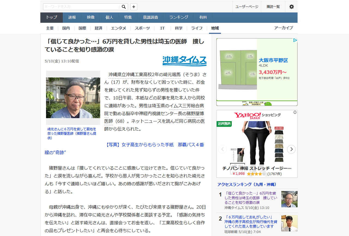Select the 映像 tab
This screenshot has width=349, height=236.
91,17
